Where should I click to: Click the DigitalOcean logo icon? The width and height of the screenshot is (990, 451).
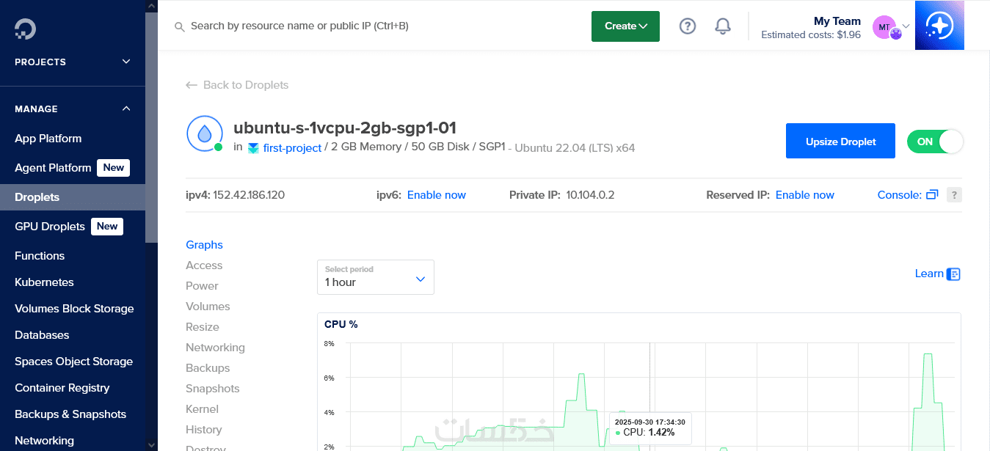point(25,29)
